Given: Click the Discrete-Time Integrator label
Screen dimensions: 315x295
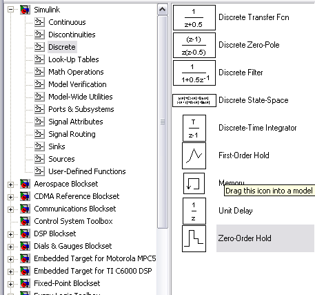Looking at the screenshot, I should pyautogui.click(x=258, y=128).
